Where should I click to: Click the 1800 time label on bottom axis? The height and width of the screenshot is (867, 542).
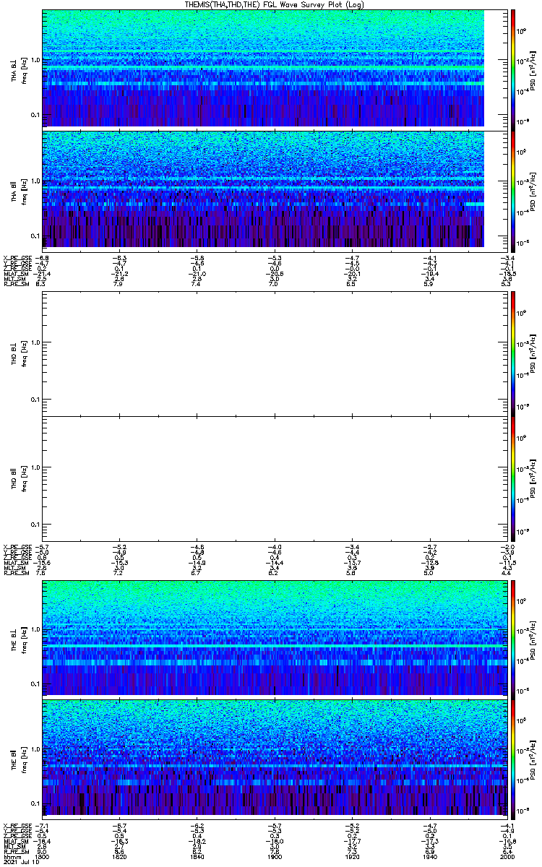click(43, 856)
